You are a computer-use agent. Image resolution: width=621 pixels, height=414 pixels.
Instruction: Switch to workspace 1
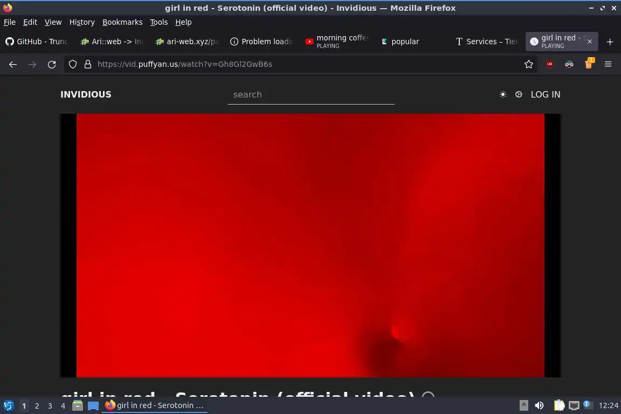(x=24, y=406)
